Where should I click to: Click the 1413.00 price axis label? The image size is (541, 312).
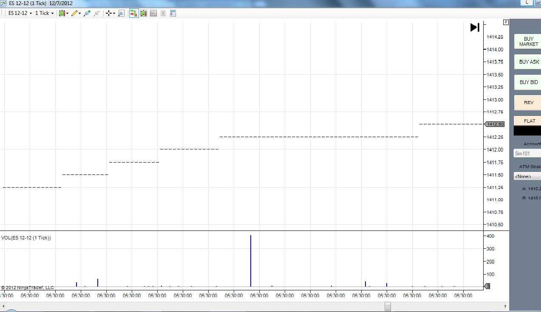[x=495, y=99]
